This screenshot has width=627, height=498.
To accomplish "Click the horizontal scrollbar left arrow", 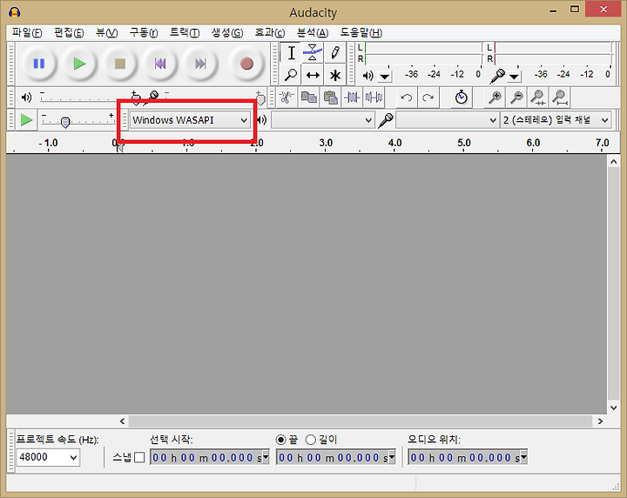I will 123,421.
